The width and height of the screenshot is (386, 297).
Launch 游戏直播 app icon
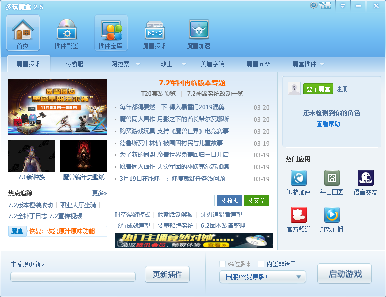(332, 215)
